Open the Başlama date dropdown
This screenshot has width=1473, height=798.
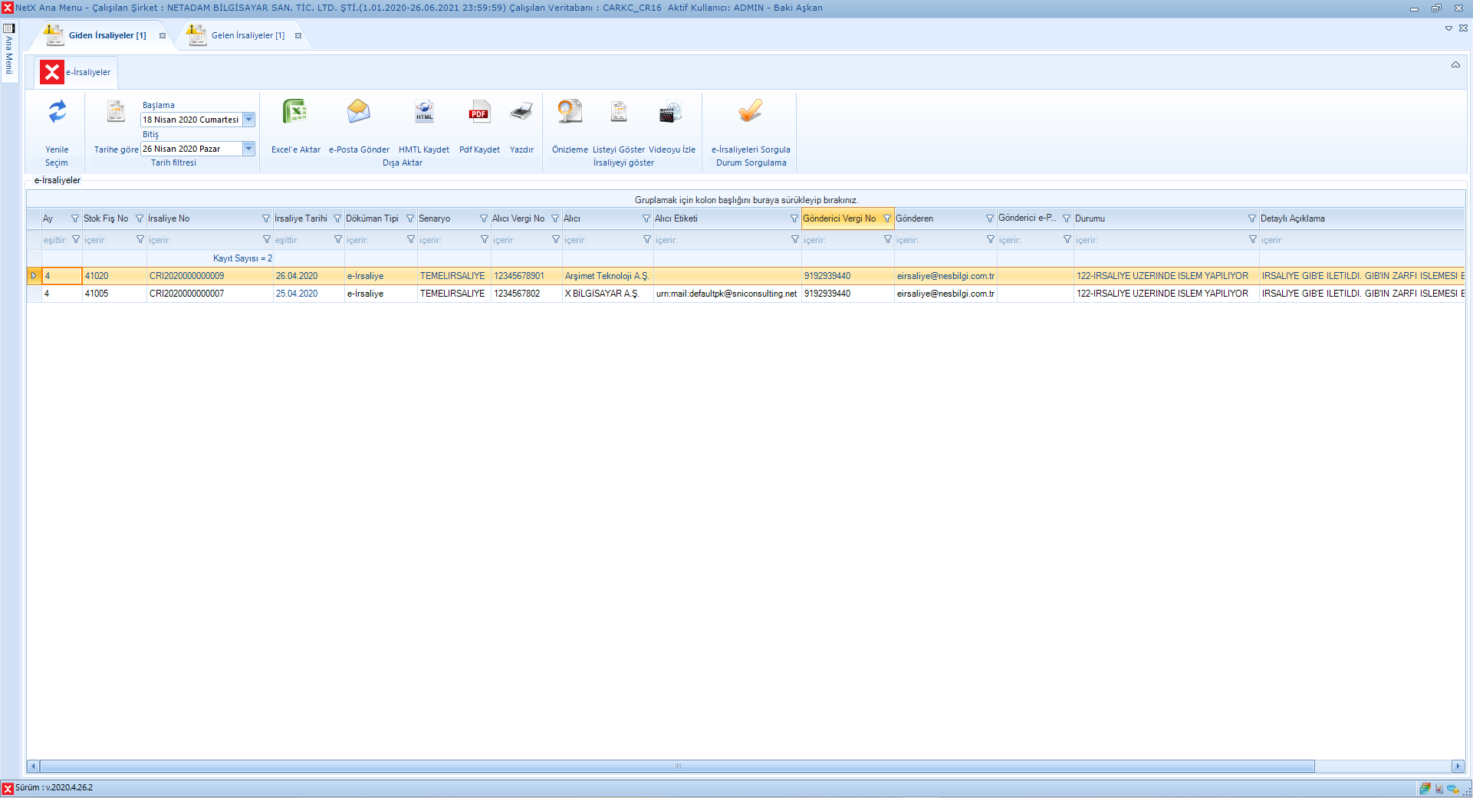click(x=248, y=120)
